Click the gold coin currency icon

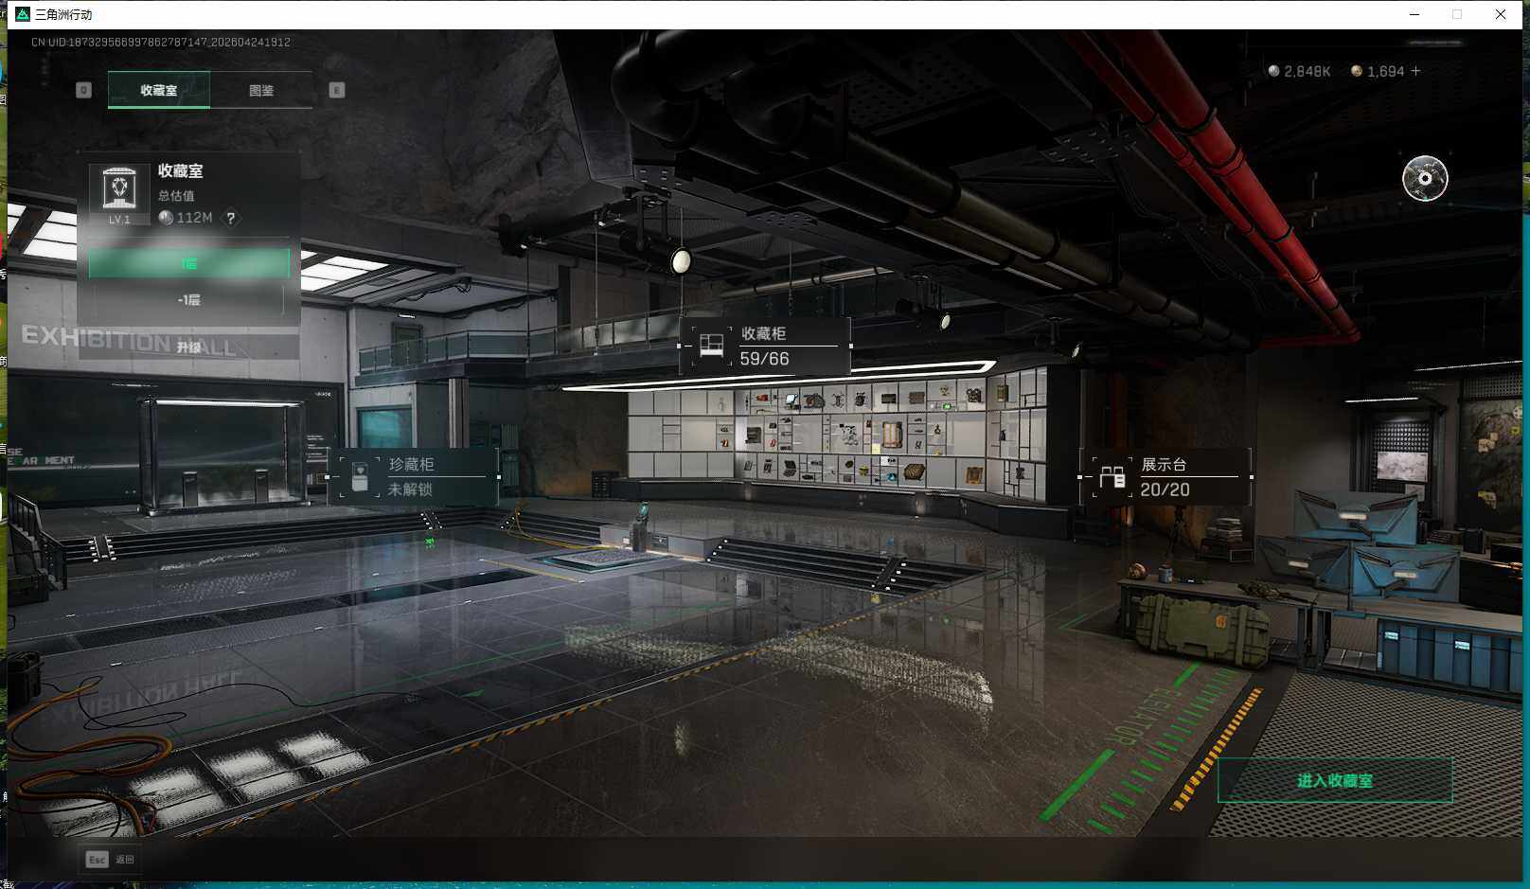click(x=1356, y=71)
